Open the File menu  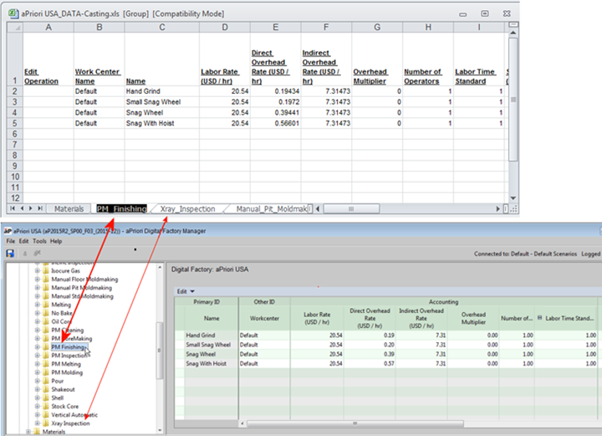click(x=10, y=241)
